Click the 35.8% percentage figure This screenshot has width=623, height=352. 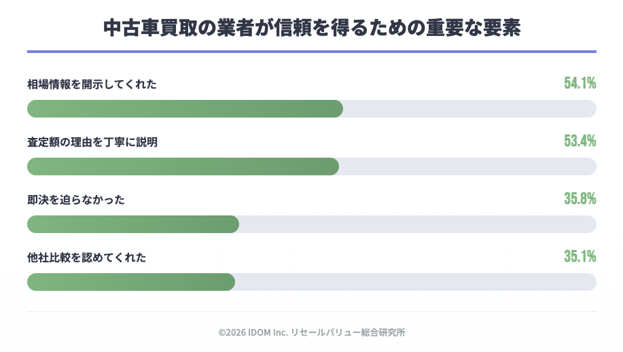(580, 198)
